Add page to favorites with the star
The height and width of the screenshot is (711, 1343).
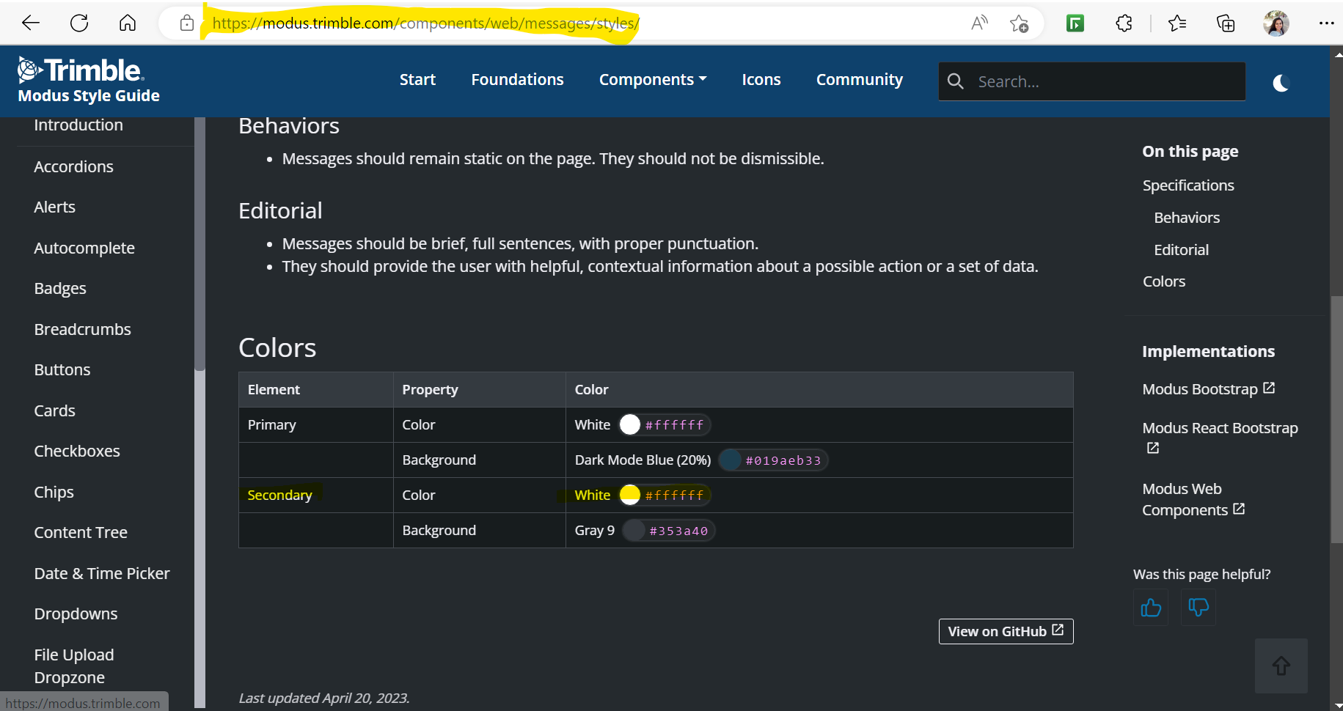(1020, 23)
